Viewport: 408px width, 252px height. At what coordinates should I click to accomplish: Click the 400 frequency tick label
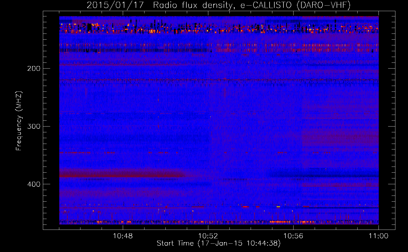coord(34,184)
